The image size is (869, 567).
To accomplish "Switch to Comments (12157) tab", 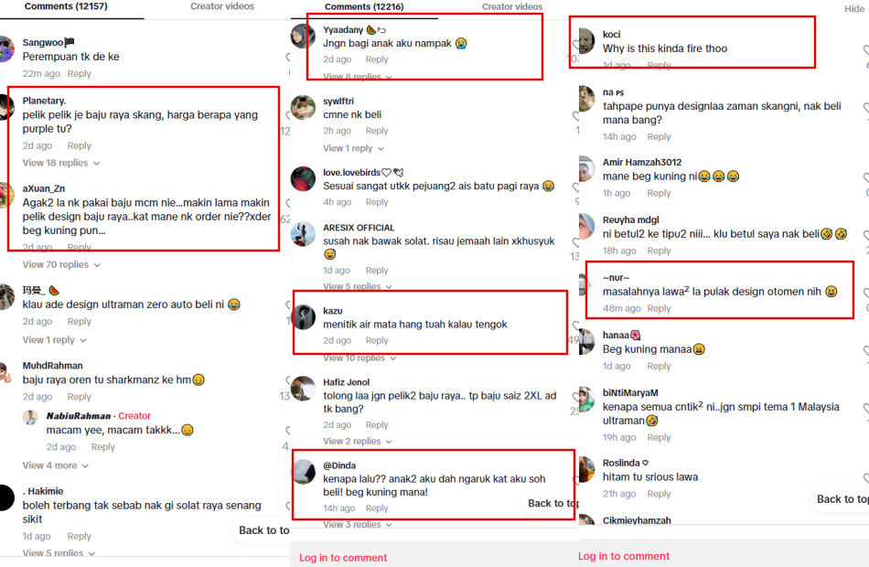I will (66, 6).
